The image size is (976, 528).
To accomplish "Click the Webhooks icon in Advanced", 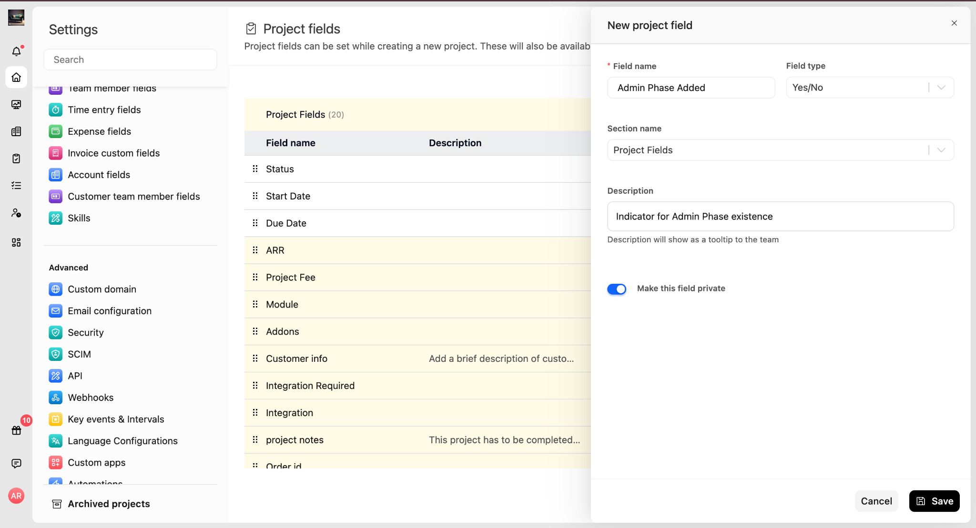I will point(56,398).
